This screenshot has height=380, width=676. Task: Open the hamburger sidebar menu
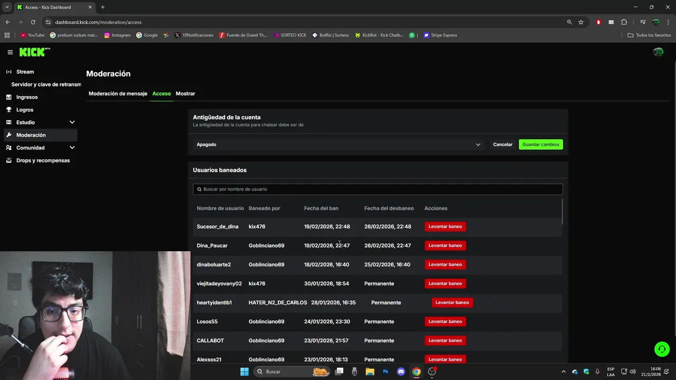[10, 52]
